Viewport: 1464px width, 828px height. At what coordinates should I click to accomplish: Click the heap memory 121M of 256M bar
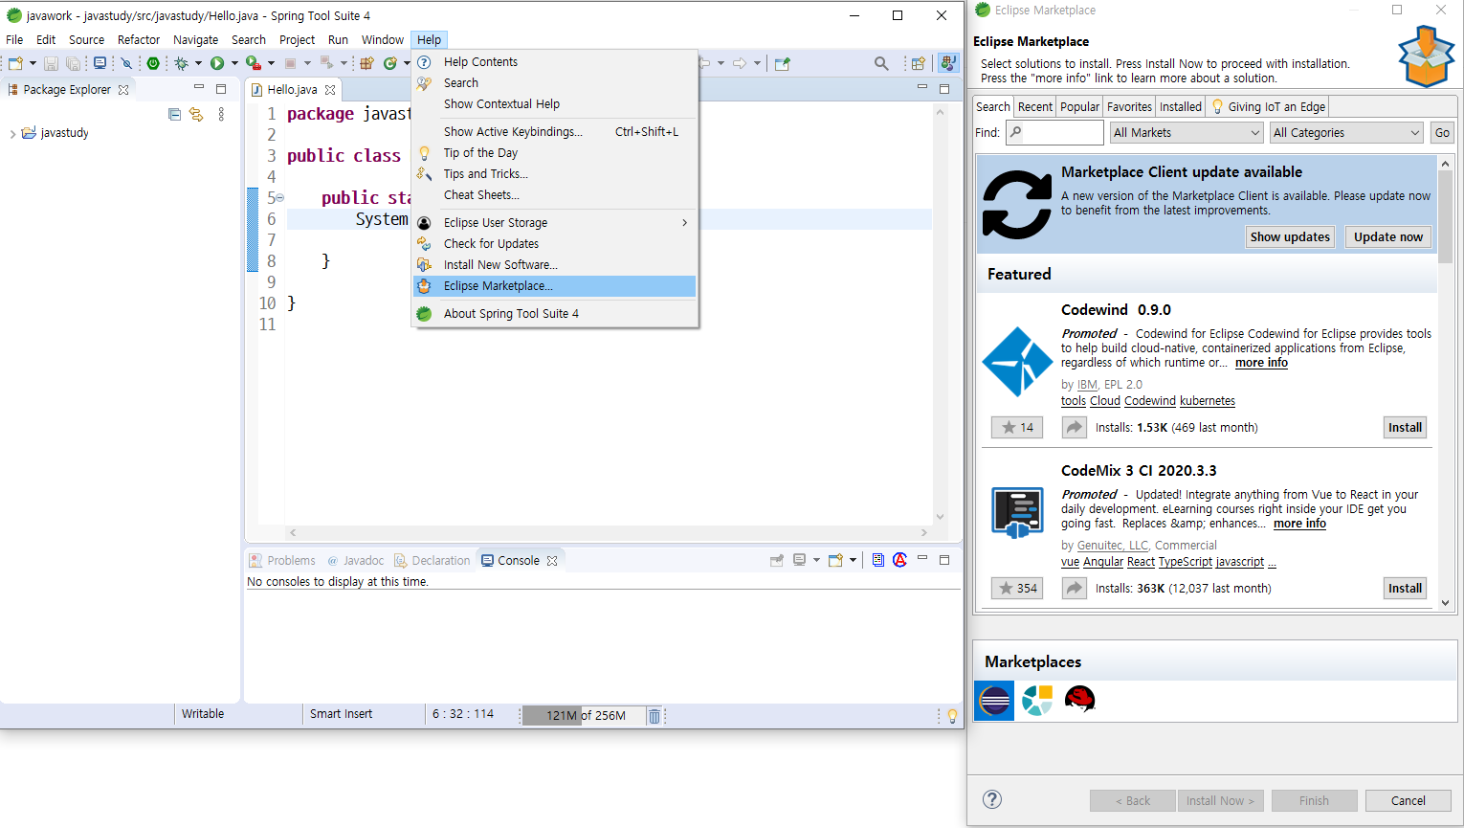point(585,716)
